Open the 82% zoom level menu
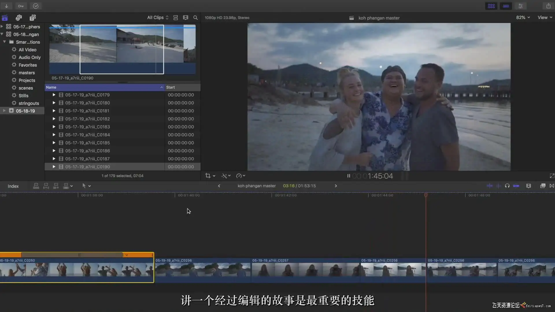This screenshot has width=555, height=312. (523, 18)
